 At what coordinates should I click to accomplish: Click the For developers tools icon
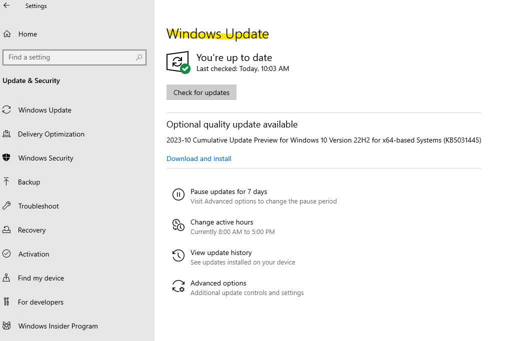point(6,301)
